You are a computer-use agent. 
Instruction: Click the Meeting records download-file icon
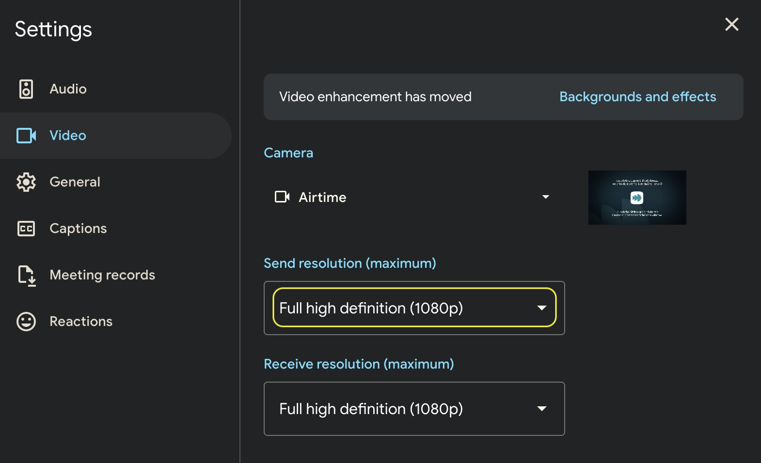coord(27,276)
